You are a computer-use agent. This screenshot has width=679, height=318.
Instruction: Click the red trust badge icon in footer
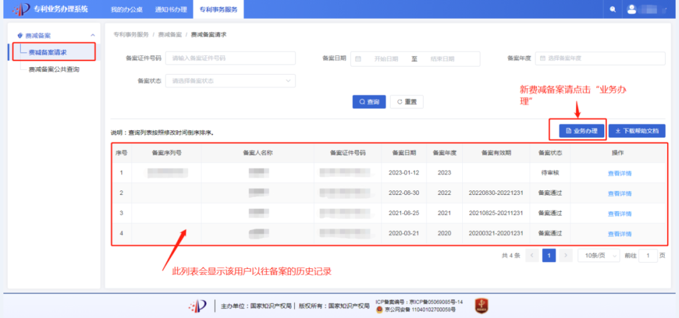point(482,306)
